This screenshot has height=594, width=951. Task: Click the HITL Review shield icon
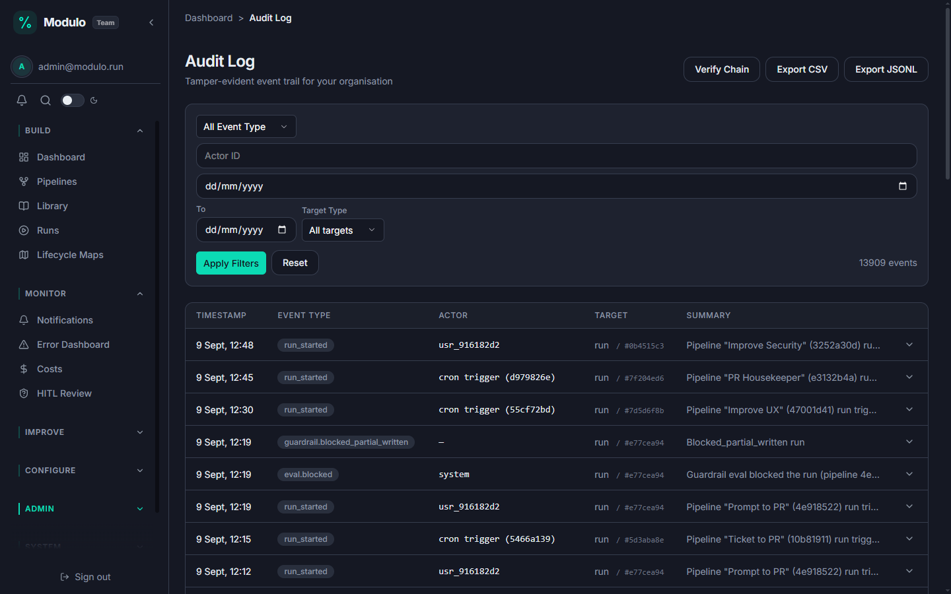24,393
